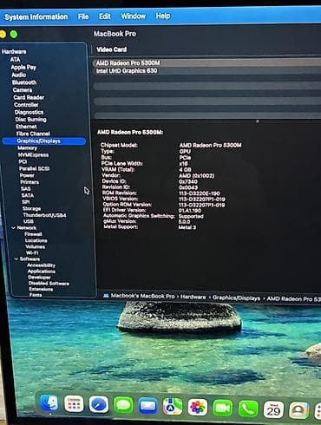Open the Help menu
The width and height of the screenshot is (321, 425).
point(163,16)
